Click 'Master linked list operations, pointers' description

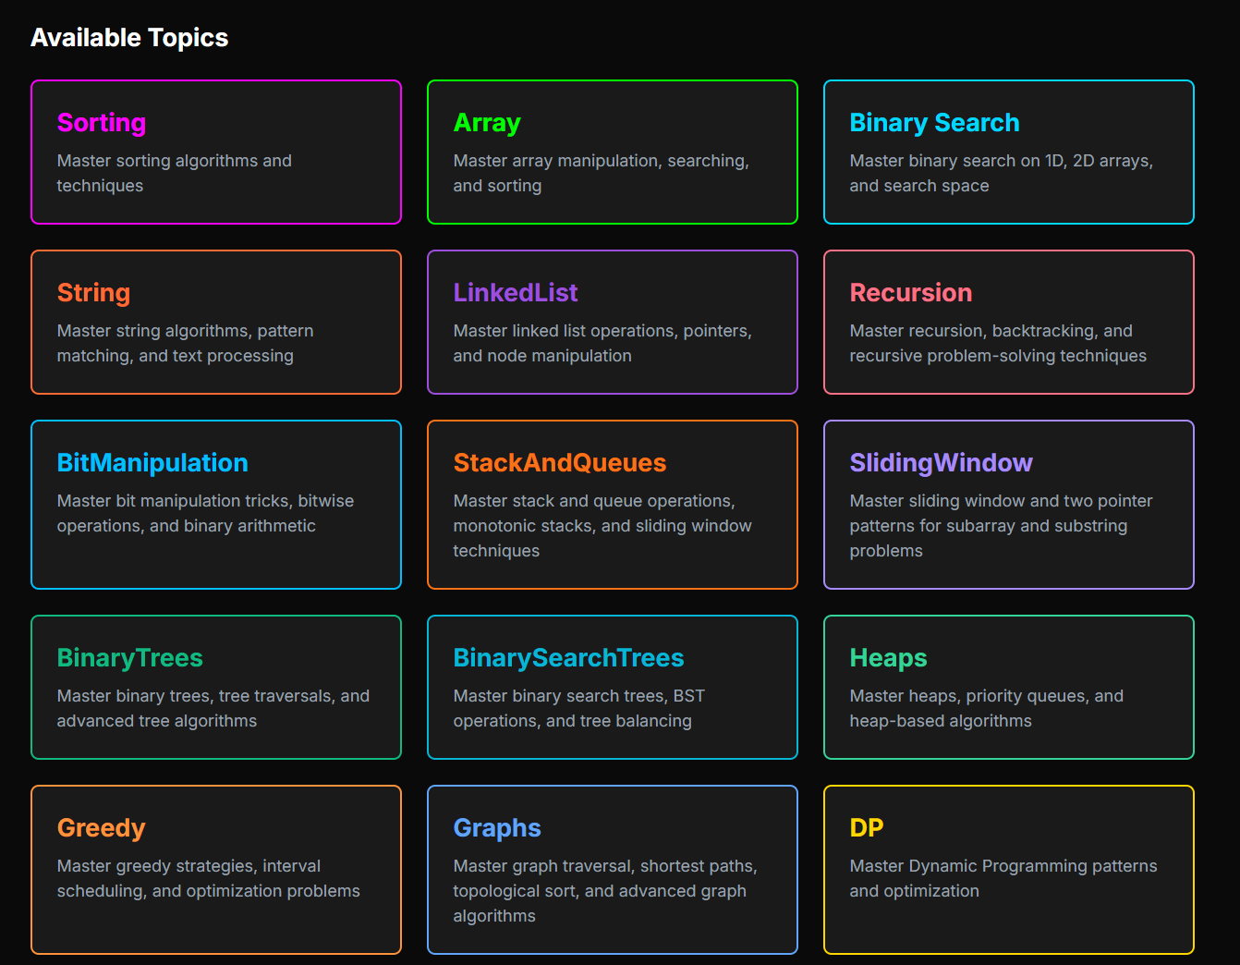[x=602, y=343]
